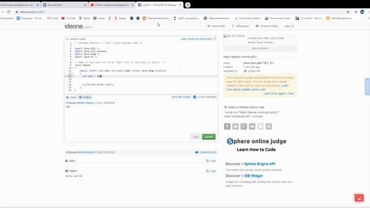Click the submit button
The width and height of the screenshot is (370, 208).
(209, 137)
